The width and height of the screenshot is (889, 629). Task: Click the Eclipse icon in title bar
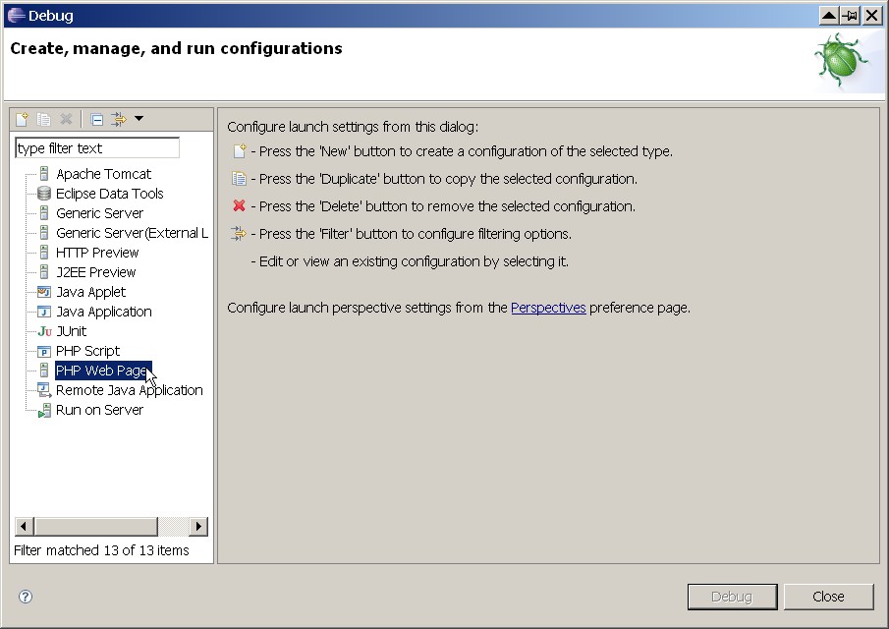16,16
